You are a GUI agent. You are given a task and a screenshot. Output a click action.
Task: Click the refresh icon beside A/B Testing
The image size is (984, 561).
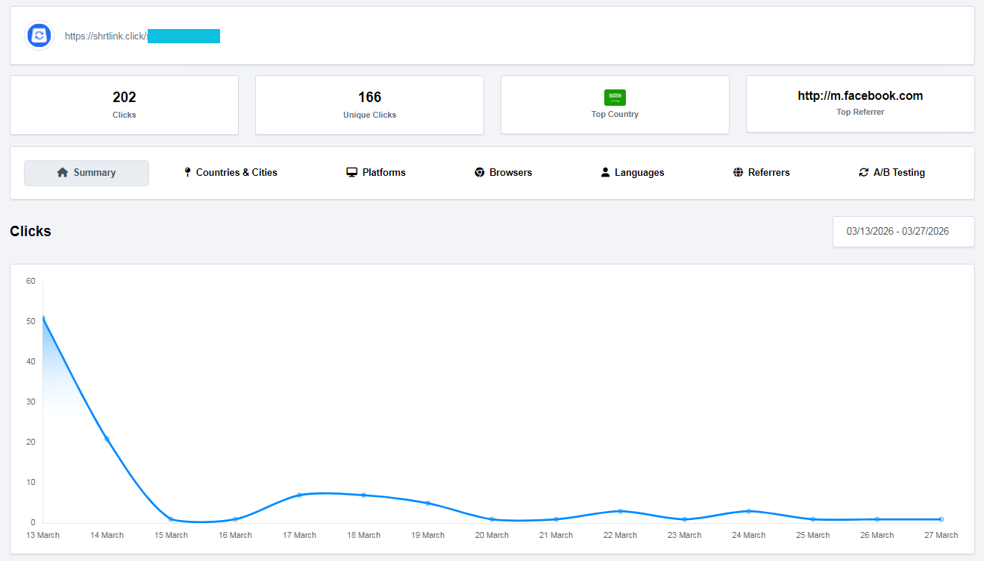coord(864,173)
